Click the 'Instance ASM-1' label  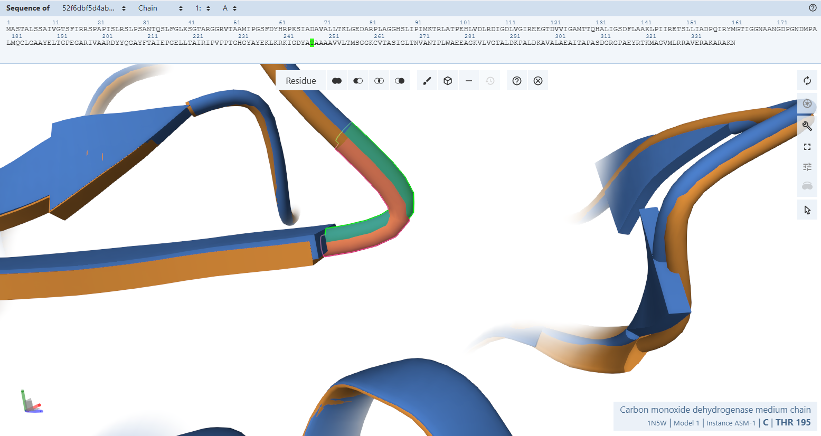pos(731,423)
